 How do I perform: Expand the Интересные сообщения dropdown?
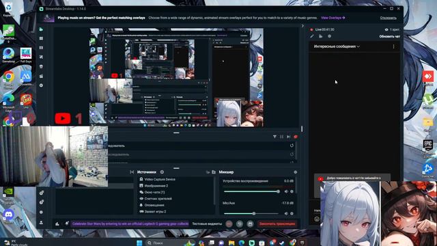tap(337, 46)
